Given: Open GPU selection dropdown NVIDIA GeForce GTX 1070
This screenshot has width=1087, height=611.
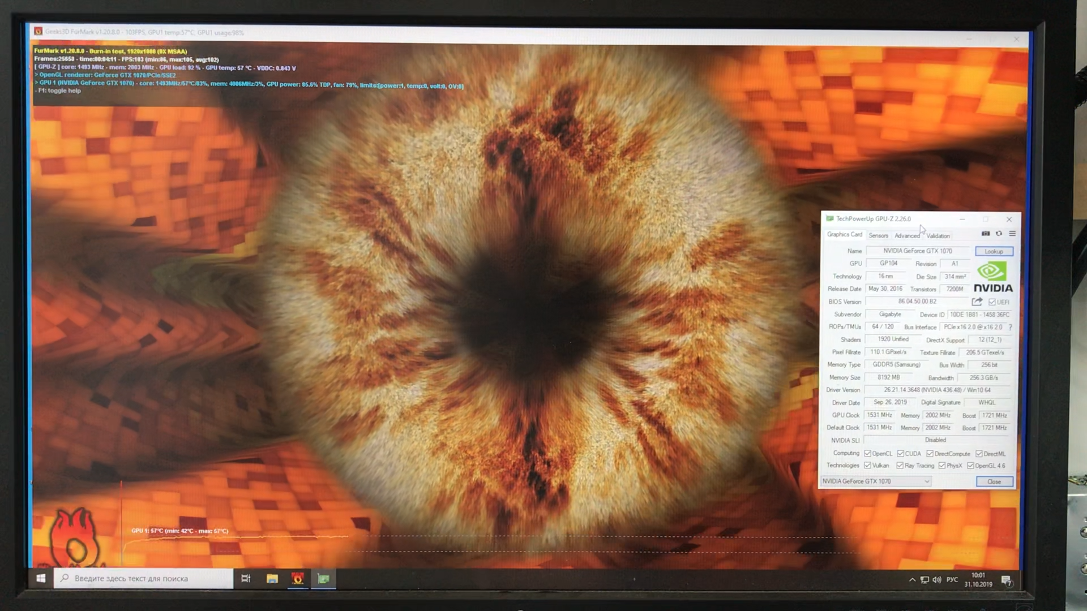Looking at the screenshot, I should tap(876, 481).
